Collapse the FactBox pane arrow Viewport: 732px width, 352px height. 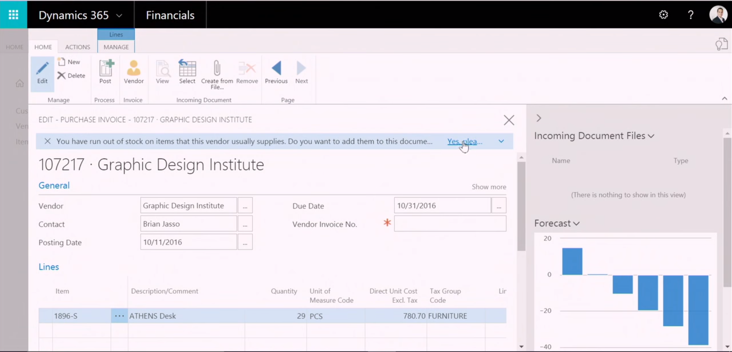tap(539, 118)
